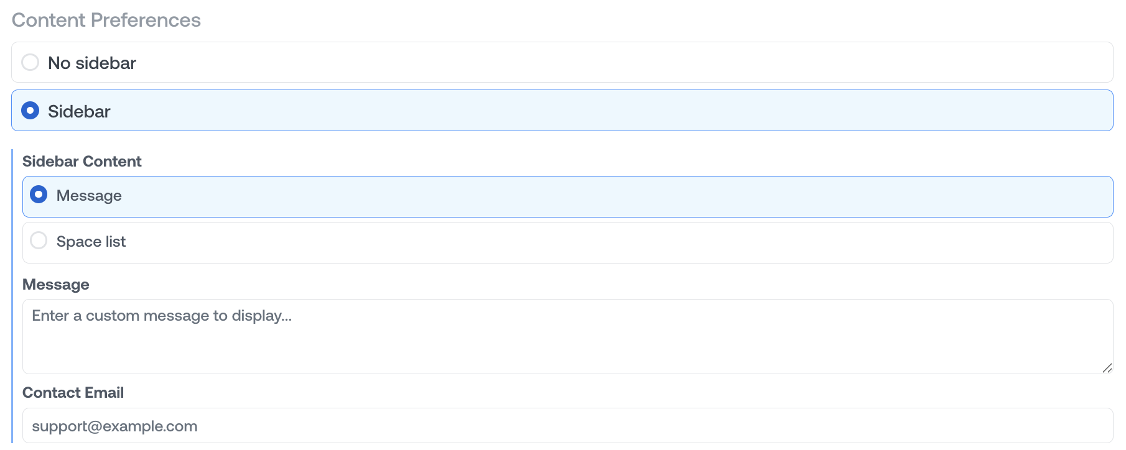Viewport: 1126px width, 450px height.
Task: Click the "No sidebar" option label text
Action: click(91, 63)
